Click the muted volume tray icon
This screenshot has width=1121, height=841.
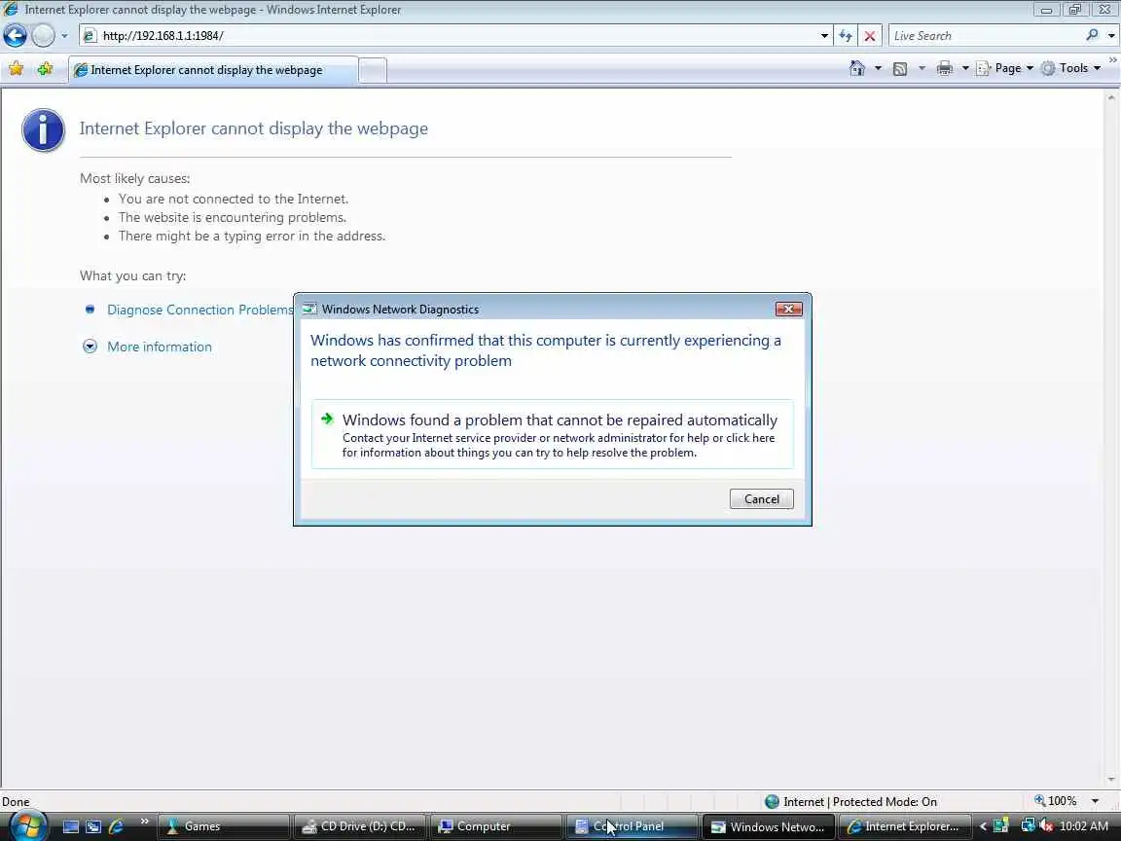1046,826
